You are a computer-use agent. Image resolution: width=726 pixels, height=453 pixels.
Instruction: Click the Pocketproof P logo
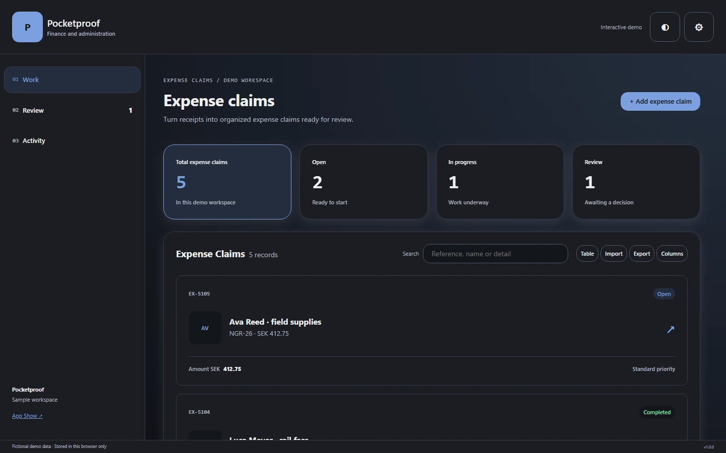pyautogui.click(x=27, y=27)
